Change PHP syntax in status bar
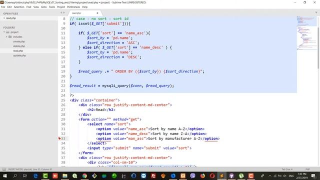 point(307,169)
